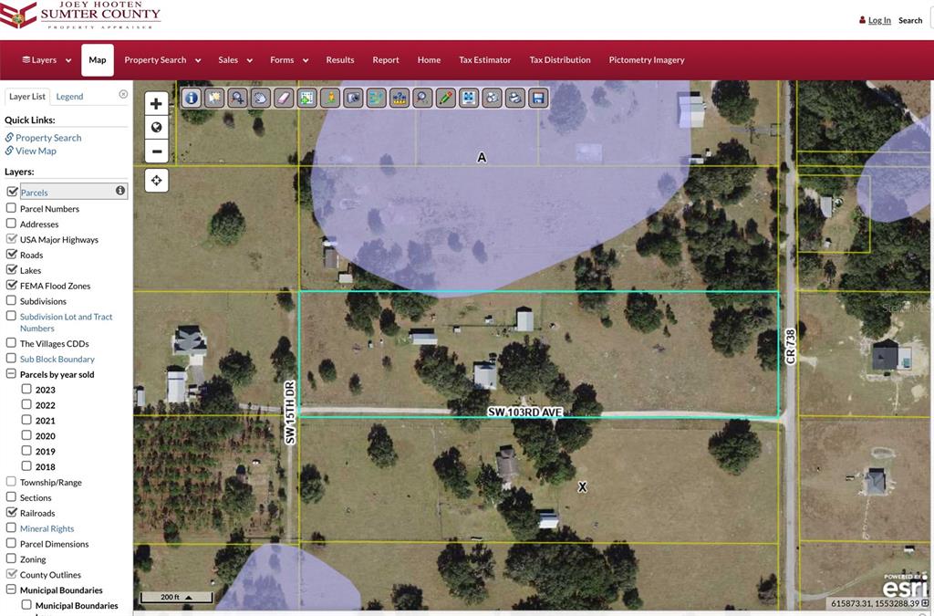The height and width of the screenshot is (616, 934).
Task: Activate the pan hand tool
Action: point(261,98)
